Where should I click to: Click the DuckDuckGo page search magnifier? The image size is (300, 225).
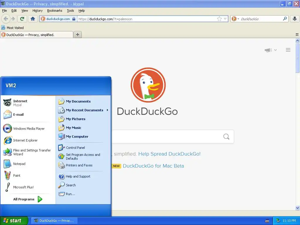226,137
